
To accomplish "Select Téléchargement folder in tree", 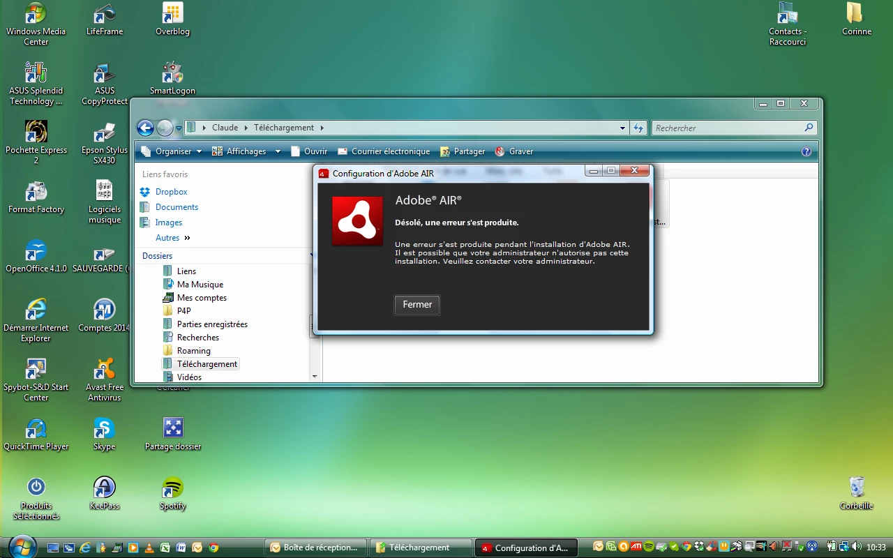I will click(200, 364).
